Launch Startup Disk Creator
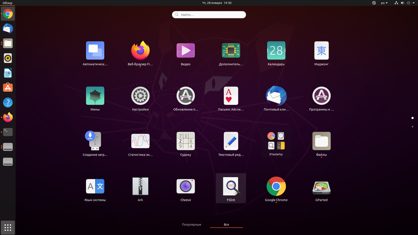 [93, 140]
